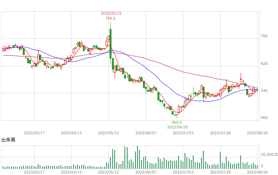Click 2023/06/07 date under volume chart
This screenshot has height=175, width=278.
pyautogui.click(x=146, y=172)
